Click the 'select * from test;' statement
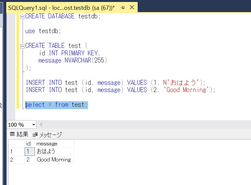251x185 pixels. pyautogui.click(x=57, y=105)
